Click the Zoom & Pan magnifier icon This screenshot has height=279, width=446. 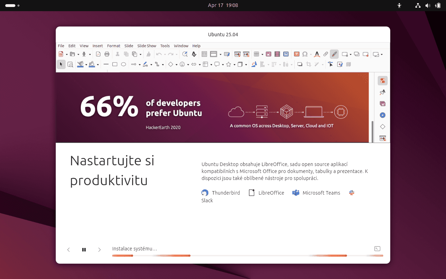(70, 64)
